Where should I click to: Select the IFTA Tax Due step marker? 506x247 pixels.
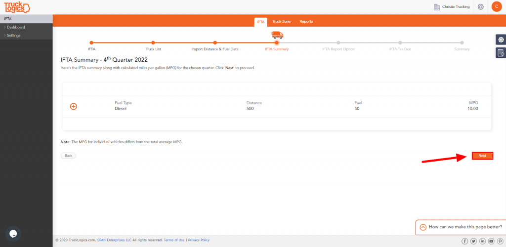point(400,42)
